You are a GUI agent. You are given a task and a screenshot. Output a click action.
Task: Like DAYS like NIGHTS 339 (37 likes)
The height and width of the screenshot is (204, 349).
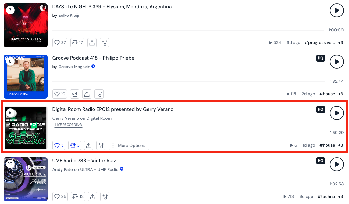(60, 42)
